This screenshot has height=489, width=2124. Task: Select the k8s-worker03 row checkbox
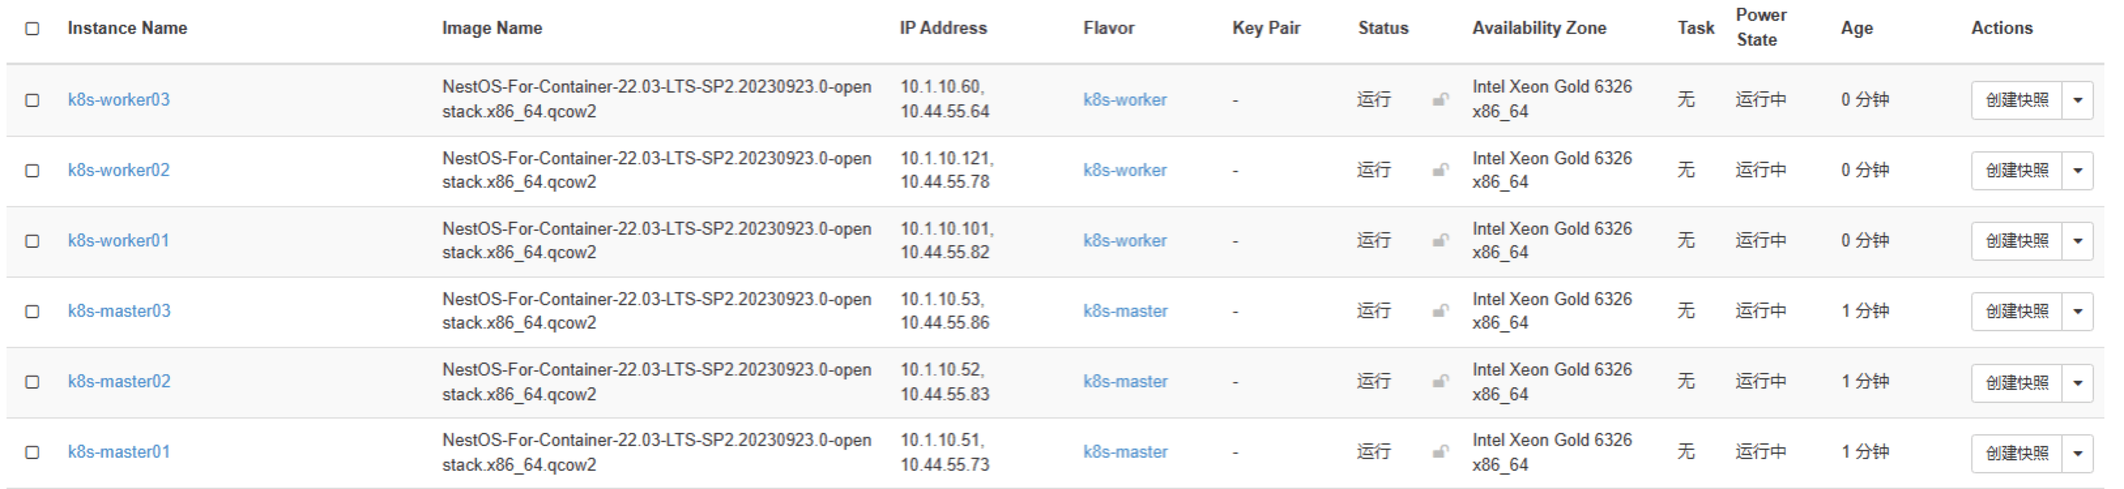coord(32,100)
